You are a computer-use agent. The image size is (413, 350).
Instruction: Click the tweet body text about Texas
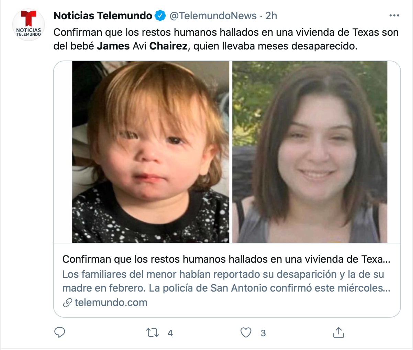(226, 32)
